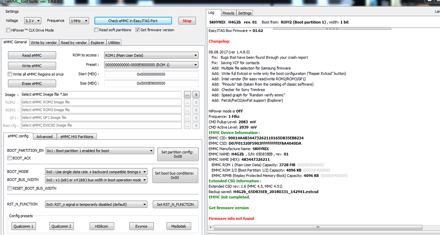
Task: Check Read soft partitions option
Action: [x=96, y=30]
